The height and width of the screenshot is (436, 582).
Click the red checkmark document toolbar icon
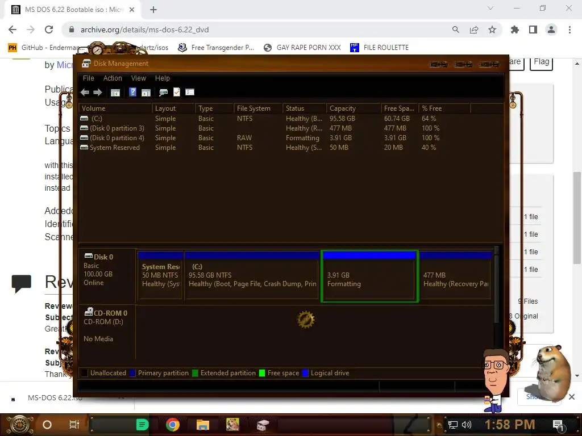pos(177,92)
